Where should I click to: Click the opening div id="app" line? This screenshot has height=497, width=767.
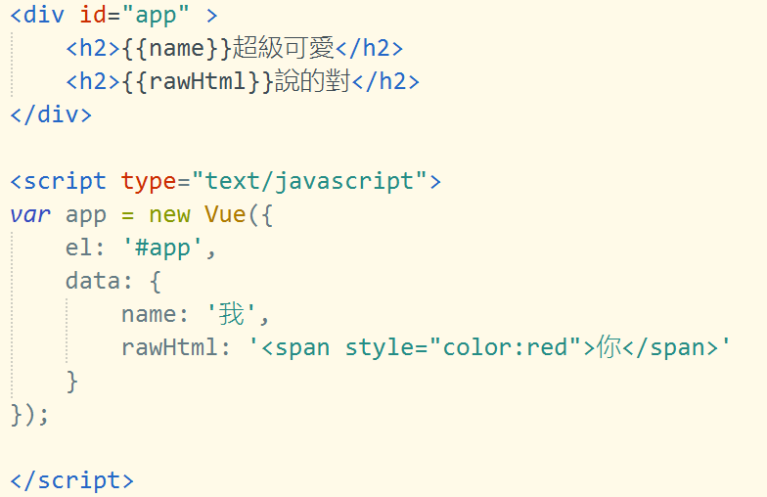(113, 16)
